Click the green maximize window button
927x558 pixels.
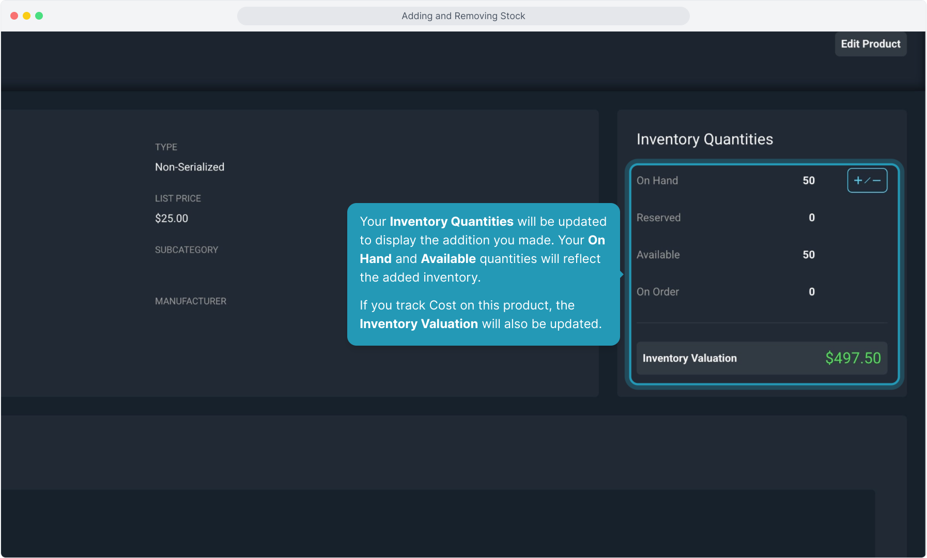39,16
